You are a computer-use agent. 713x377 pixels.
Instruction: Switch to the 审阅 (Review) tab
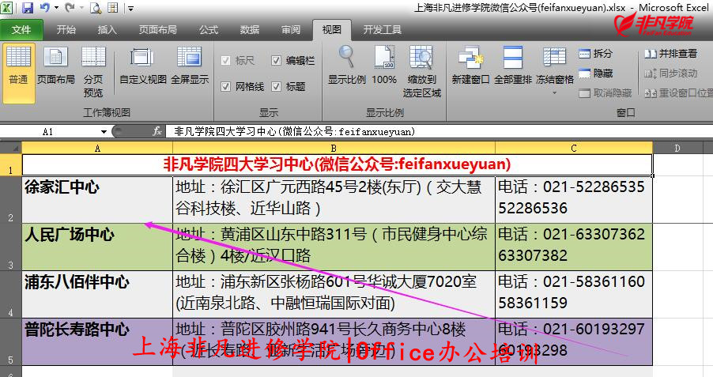click(291, 30)
